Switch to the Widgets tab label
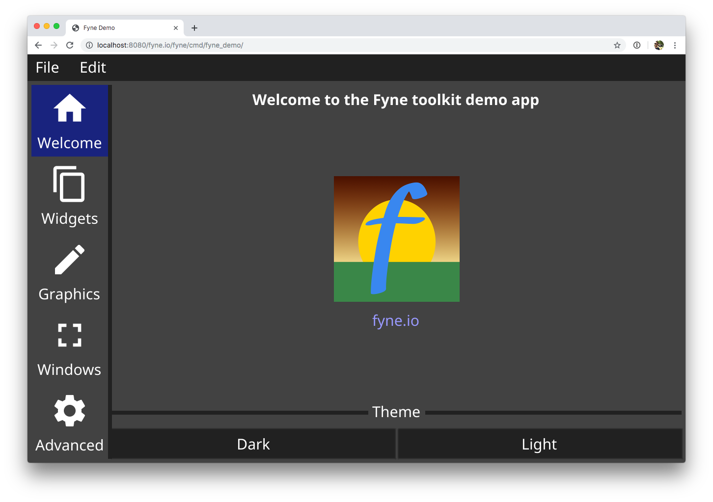713x502 pixels. (70, 219)
